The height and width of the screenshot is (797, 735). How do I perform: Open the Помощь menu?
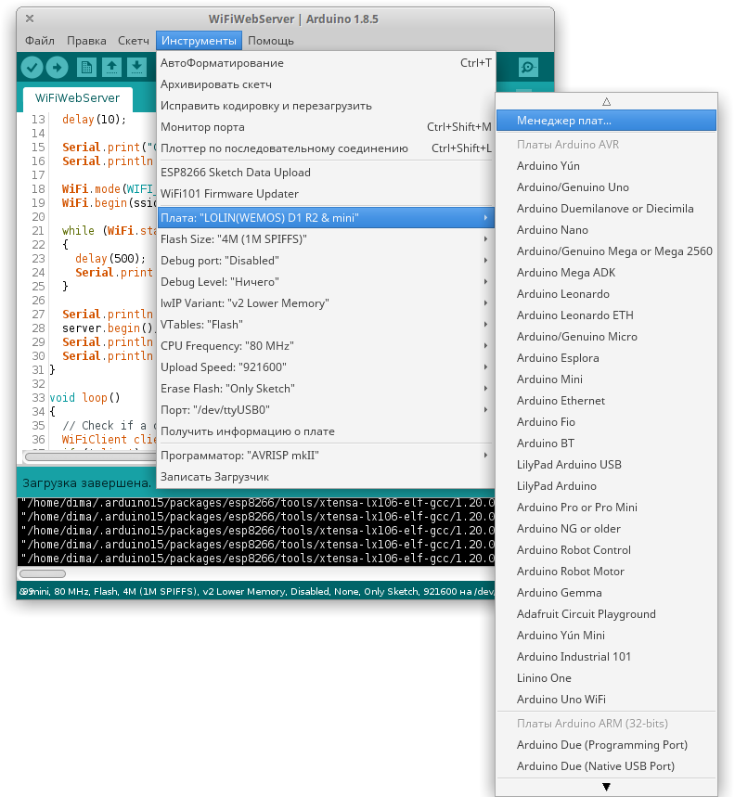(x=270, y=41)
